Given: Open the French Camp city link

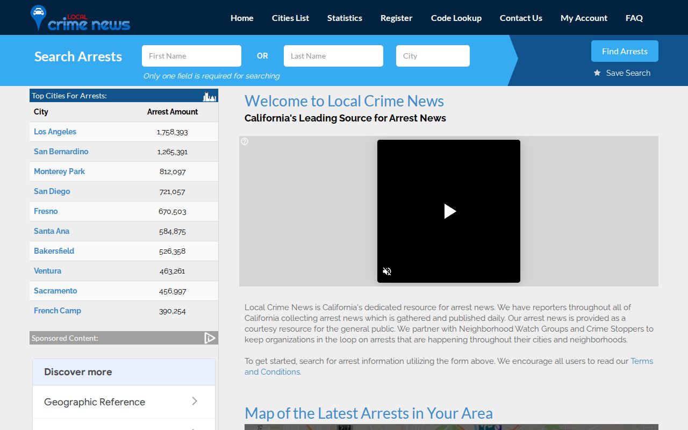Looking at the screenshot, I should click(58, 311).
